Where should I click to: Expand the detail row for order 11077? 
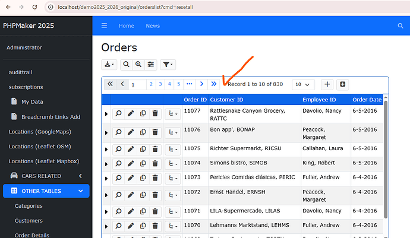pos(106,114)
